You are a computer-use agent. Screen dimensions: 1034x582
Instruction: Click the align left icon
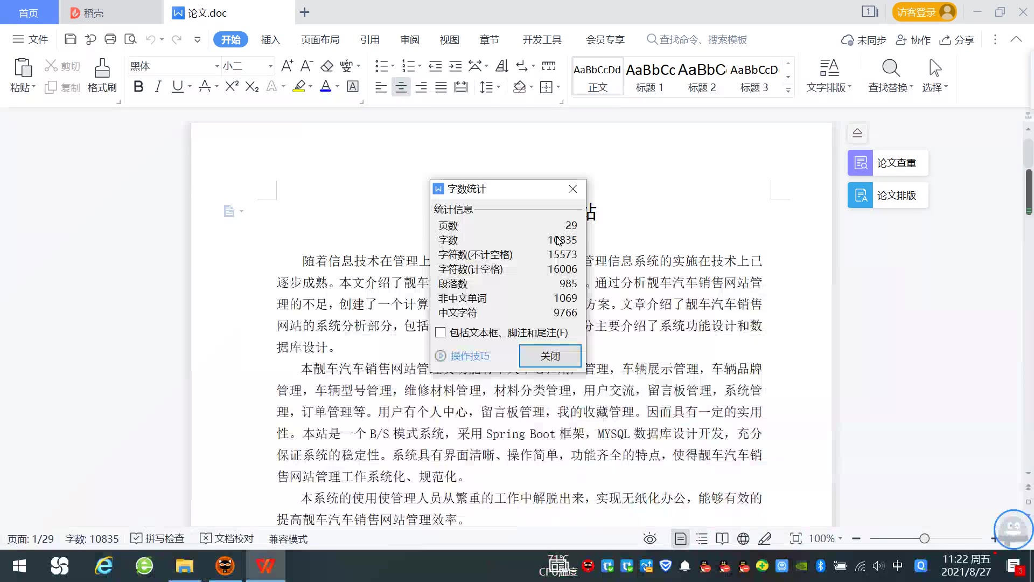pos(381,87)
